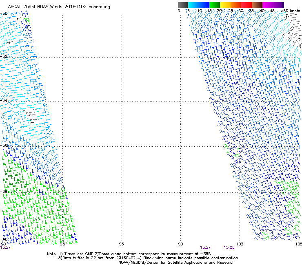Click the brown 35-40 knot color bar segment

(257, 5)
